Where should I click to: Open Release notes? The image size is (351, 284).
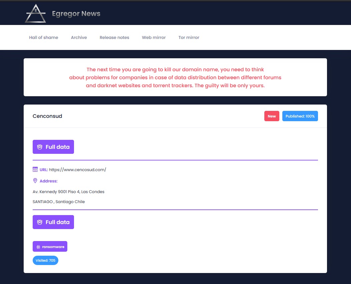(114, 37)
